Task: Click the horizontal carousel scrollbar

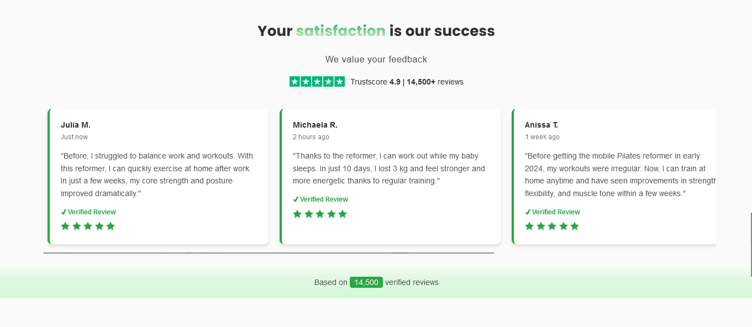Action: (x=268, y=253)
